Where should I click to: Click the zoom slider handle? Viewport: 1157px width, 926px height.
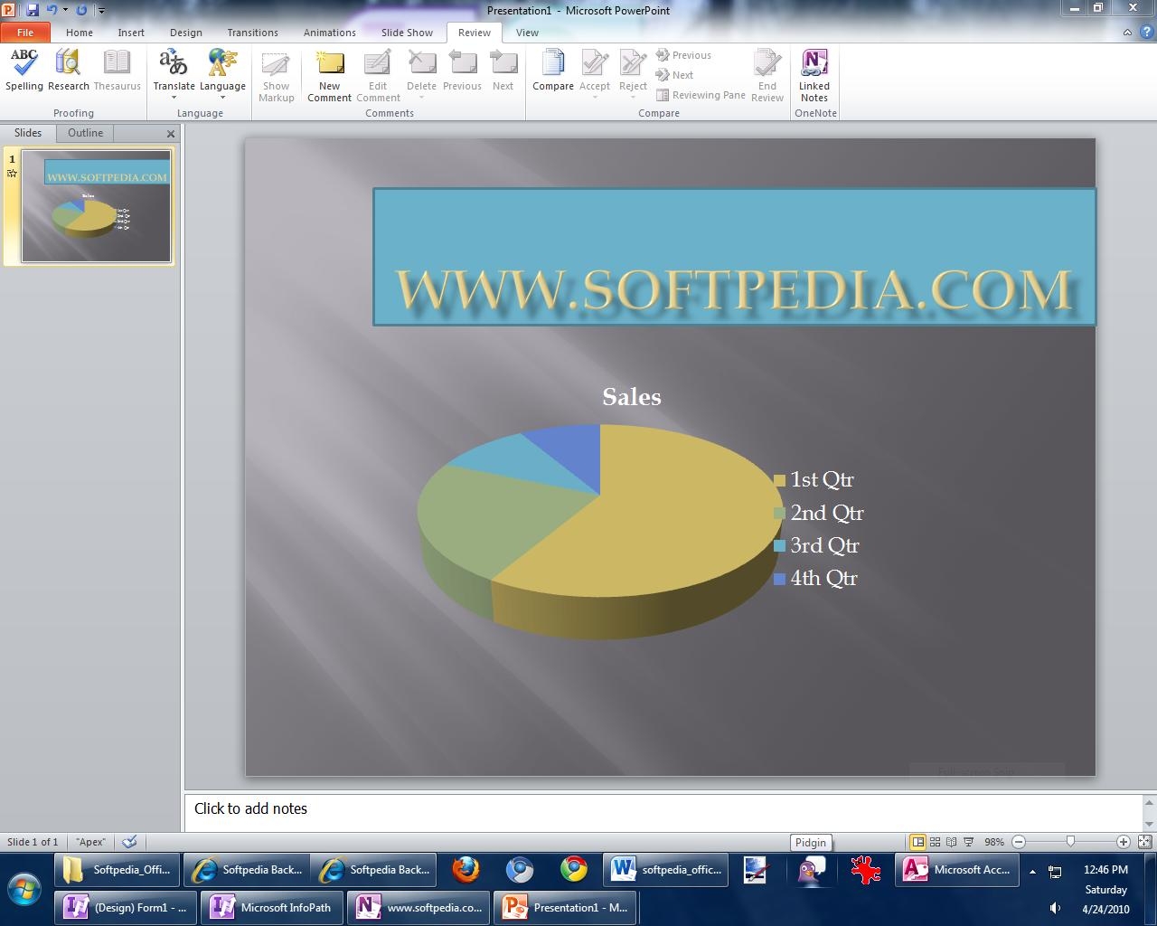coord(1070,842)
